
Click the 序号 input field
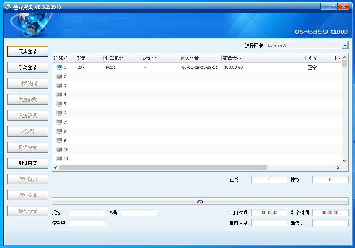point(139,213)
